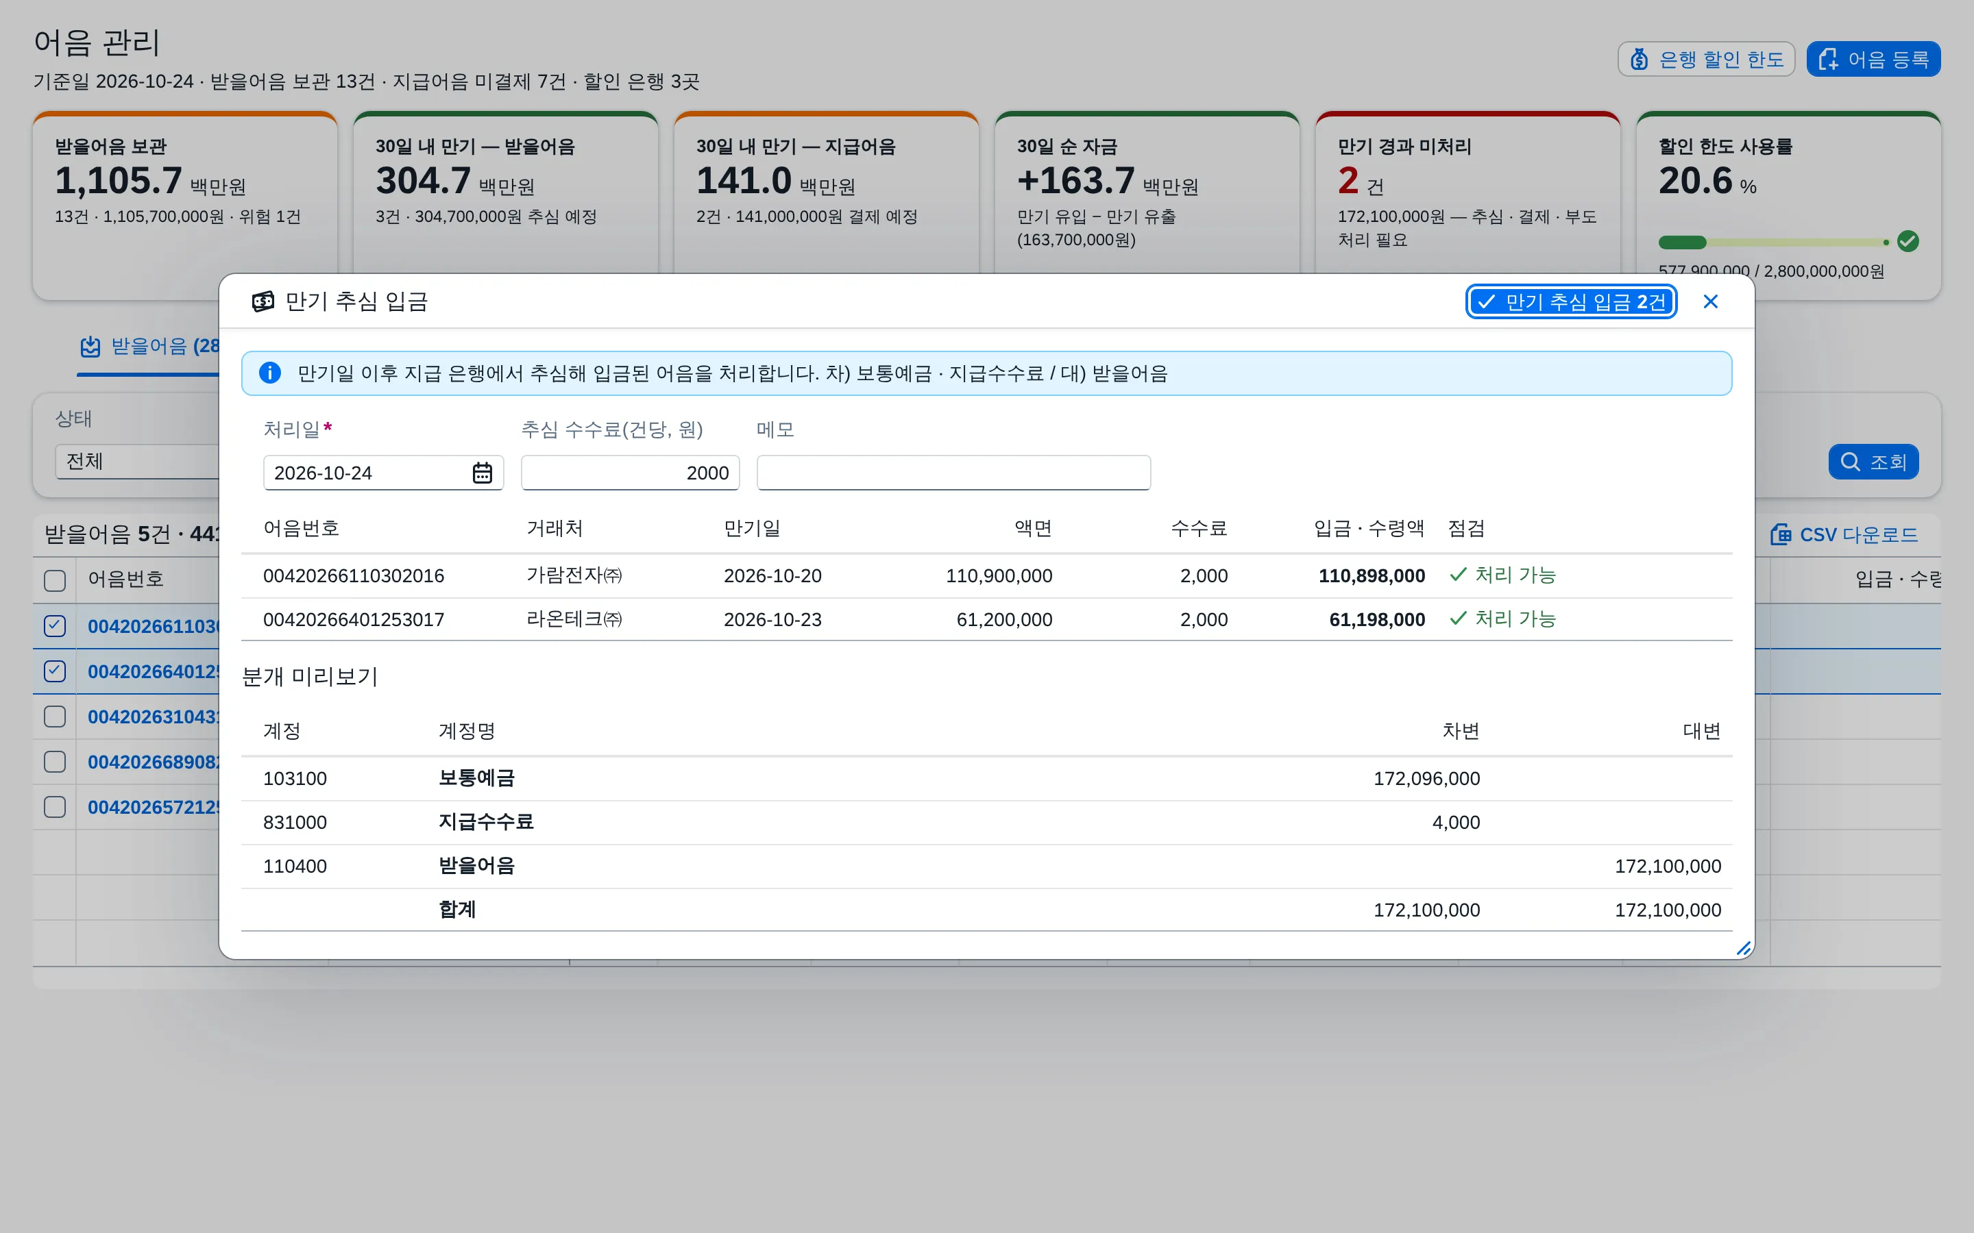Click the 61,198,000 입금 amount

click(1377, 620)
